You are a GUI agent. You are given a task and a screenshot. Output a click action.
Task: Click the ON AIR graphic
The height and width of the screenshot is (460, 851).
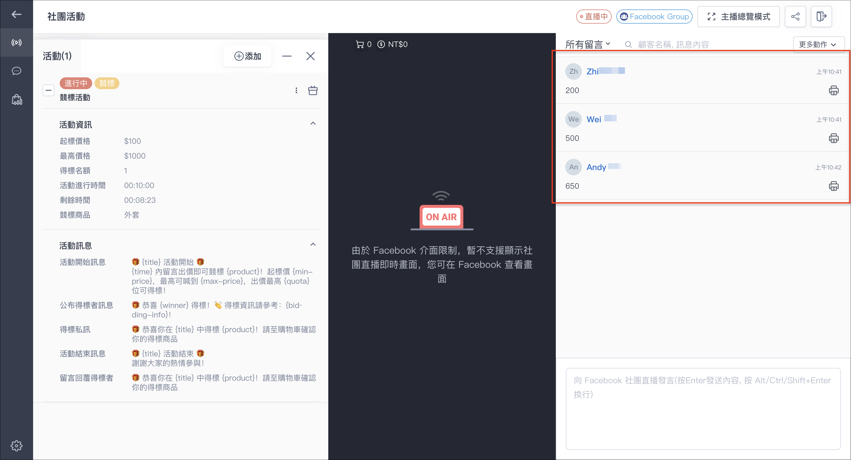pyautogui.click(x=441, y=211)
